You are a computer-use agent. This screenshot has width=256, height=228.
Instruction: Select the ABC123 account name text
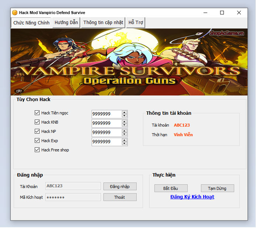(x=182, y=125)
